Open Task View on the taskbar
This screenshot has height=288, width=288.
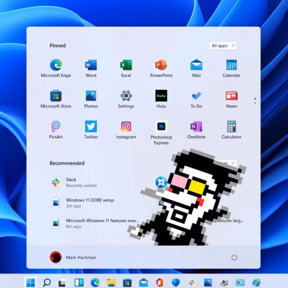[x=62, y=283]
